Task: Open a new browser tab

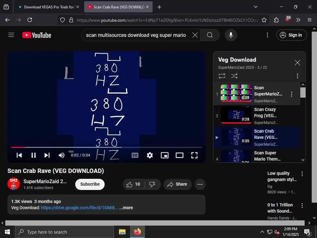Action: pyautogui.click(x=159, y=7)
